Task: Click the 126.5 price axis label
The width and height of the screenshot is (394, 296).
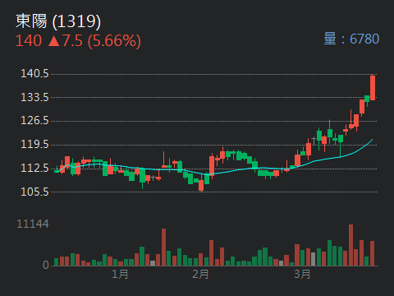Action: (34, 120)
